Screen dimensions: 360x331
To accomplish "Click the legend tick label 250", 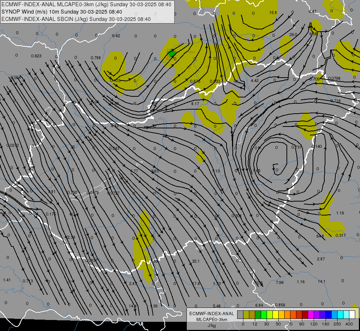I will coord(337,324).
